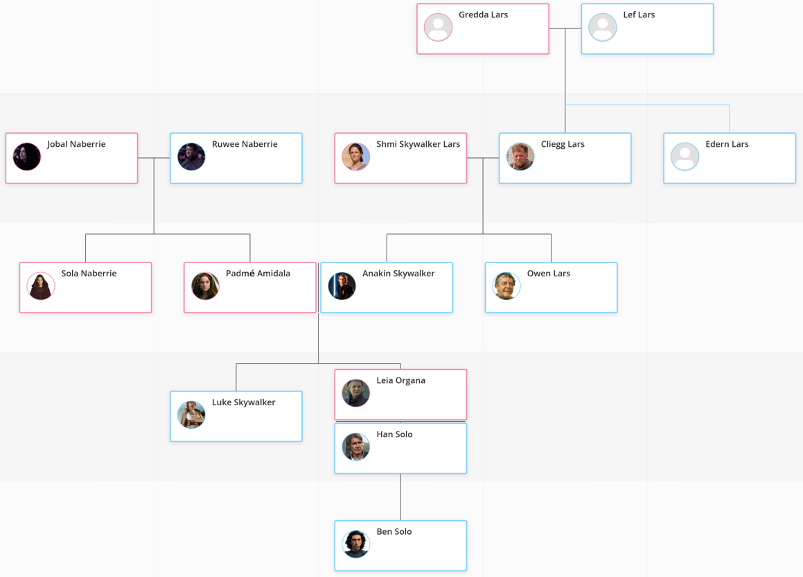Click Gredda Lars's placeholder avatar icon

(x=438, y=28)
